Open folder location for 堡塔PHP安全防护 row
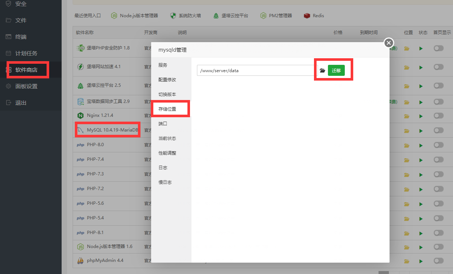The width and height of the screenshot is (453, 274). [x=406, y=48]
